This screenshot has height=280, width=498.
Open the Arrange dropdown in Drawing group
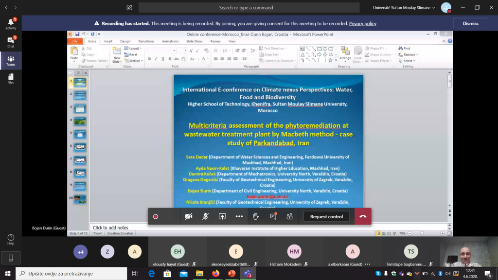(345, 53)
